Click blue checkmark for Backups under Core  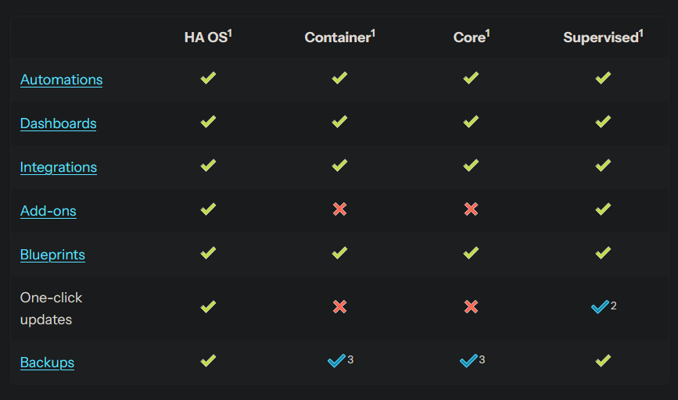[468, 361]
